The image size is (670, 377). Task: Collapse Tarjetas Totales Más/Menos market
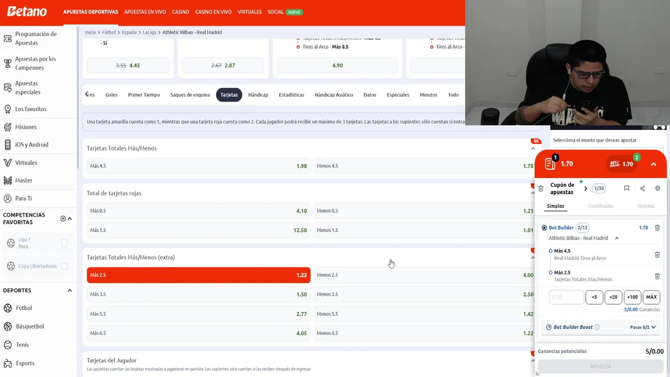tap(533, 149)
